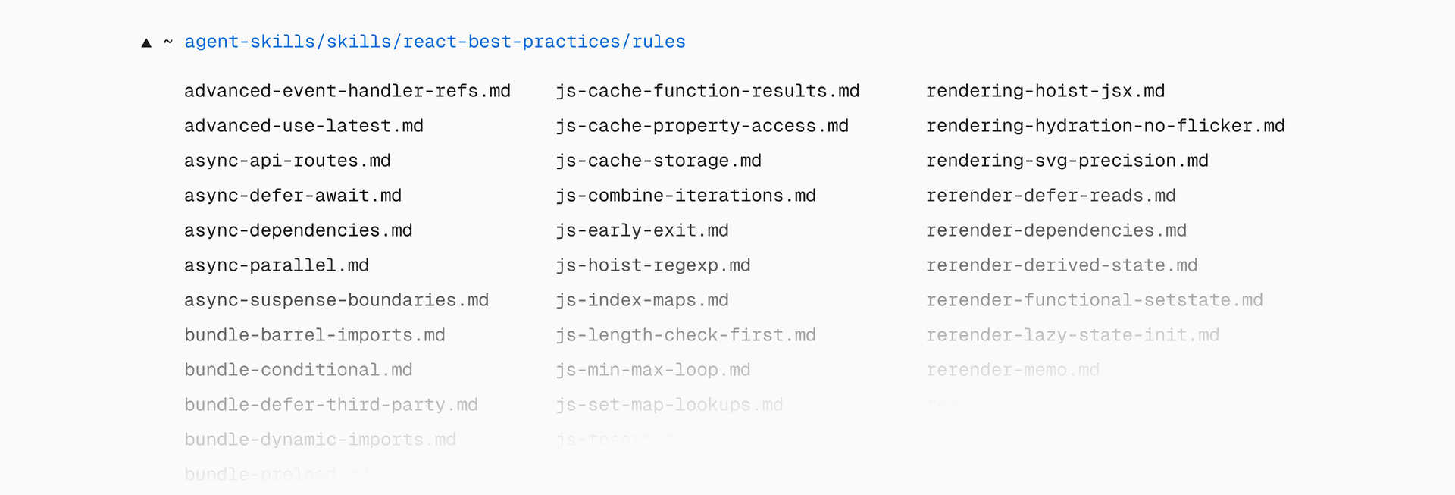Click async-defer-await.md file entry
This screenshot has width=1455, height=495.
point(293,196)
